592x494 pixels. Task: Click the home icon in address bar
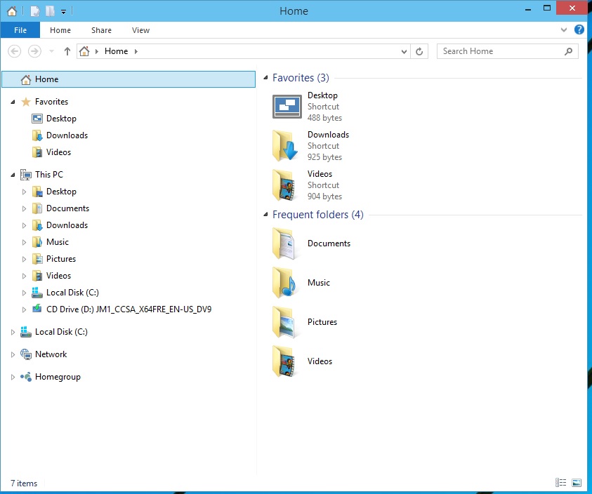84,51
